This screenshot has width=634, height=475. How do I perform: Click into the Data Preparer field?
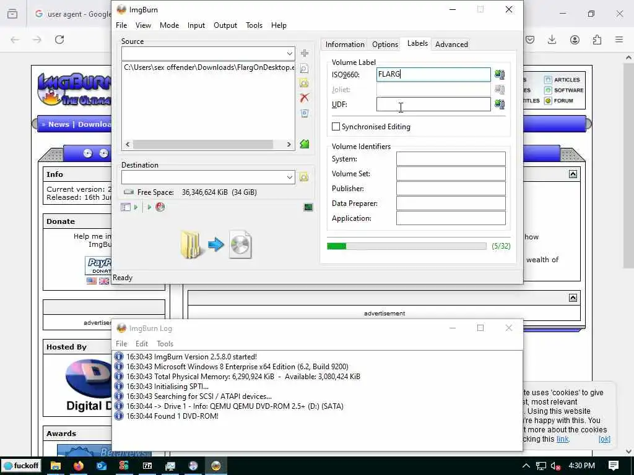[x=451, y=203]
